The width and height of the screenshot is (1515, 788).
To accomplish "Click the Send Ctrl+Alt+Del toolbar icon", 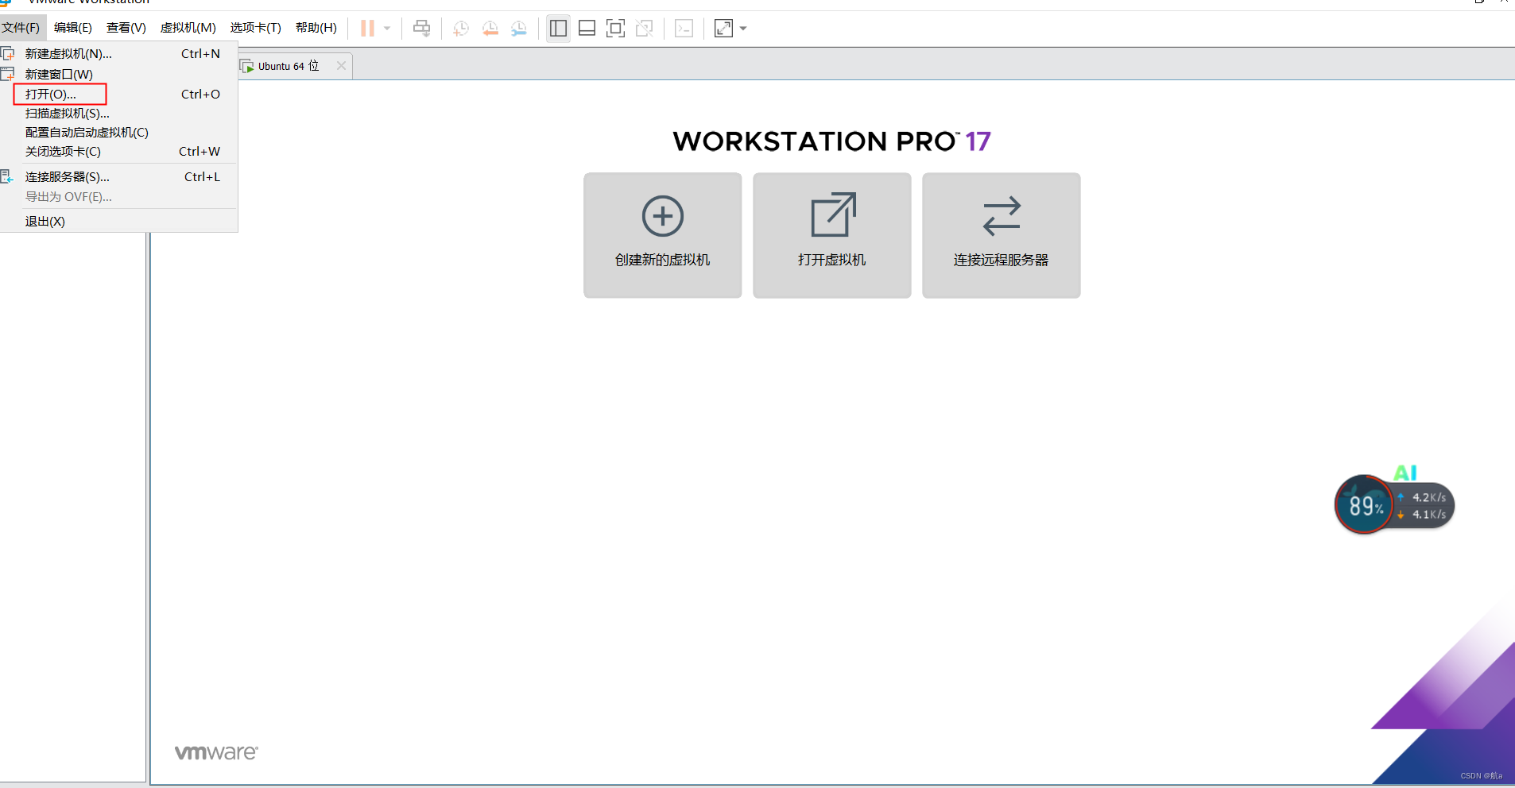I will pos(421,29).
